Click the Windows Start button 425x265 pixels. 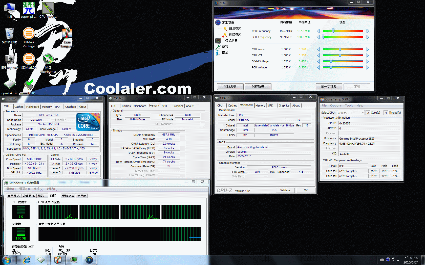(x=7, y=260)
